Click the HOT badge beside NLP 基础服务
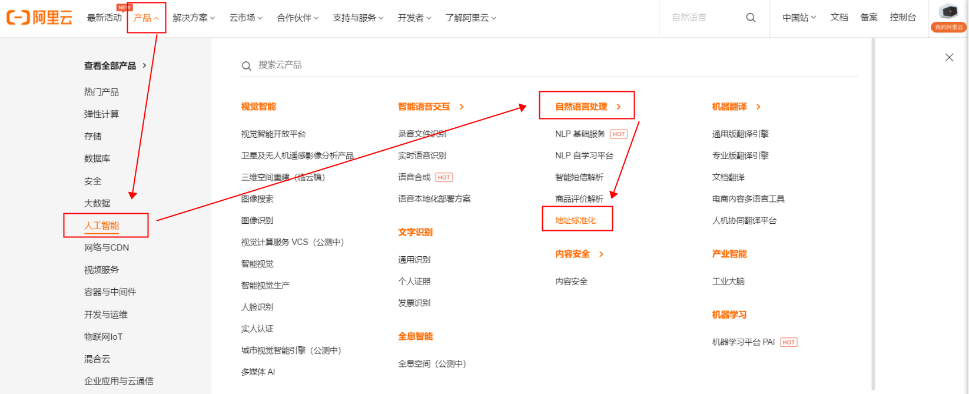 (x=619, y=134)
